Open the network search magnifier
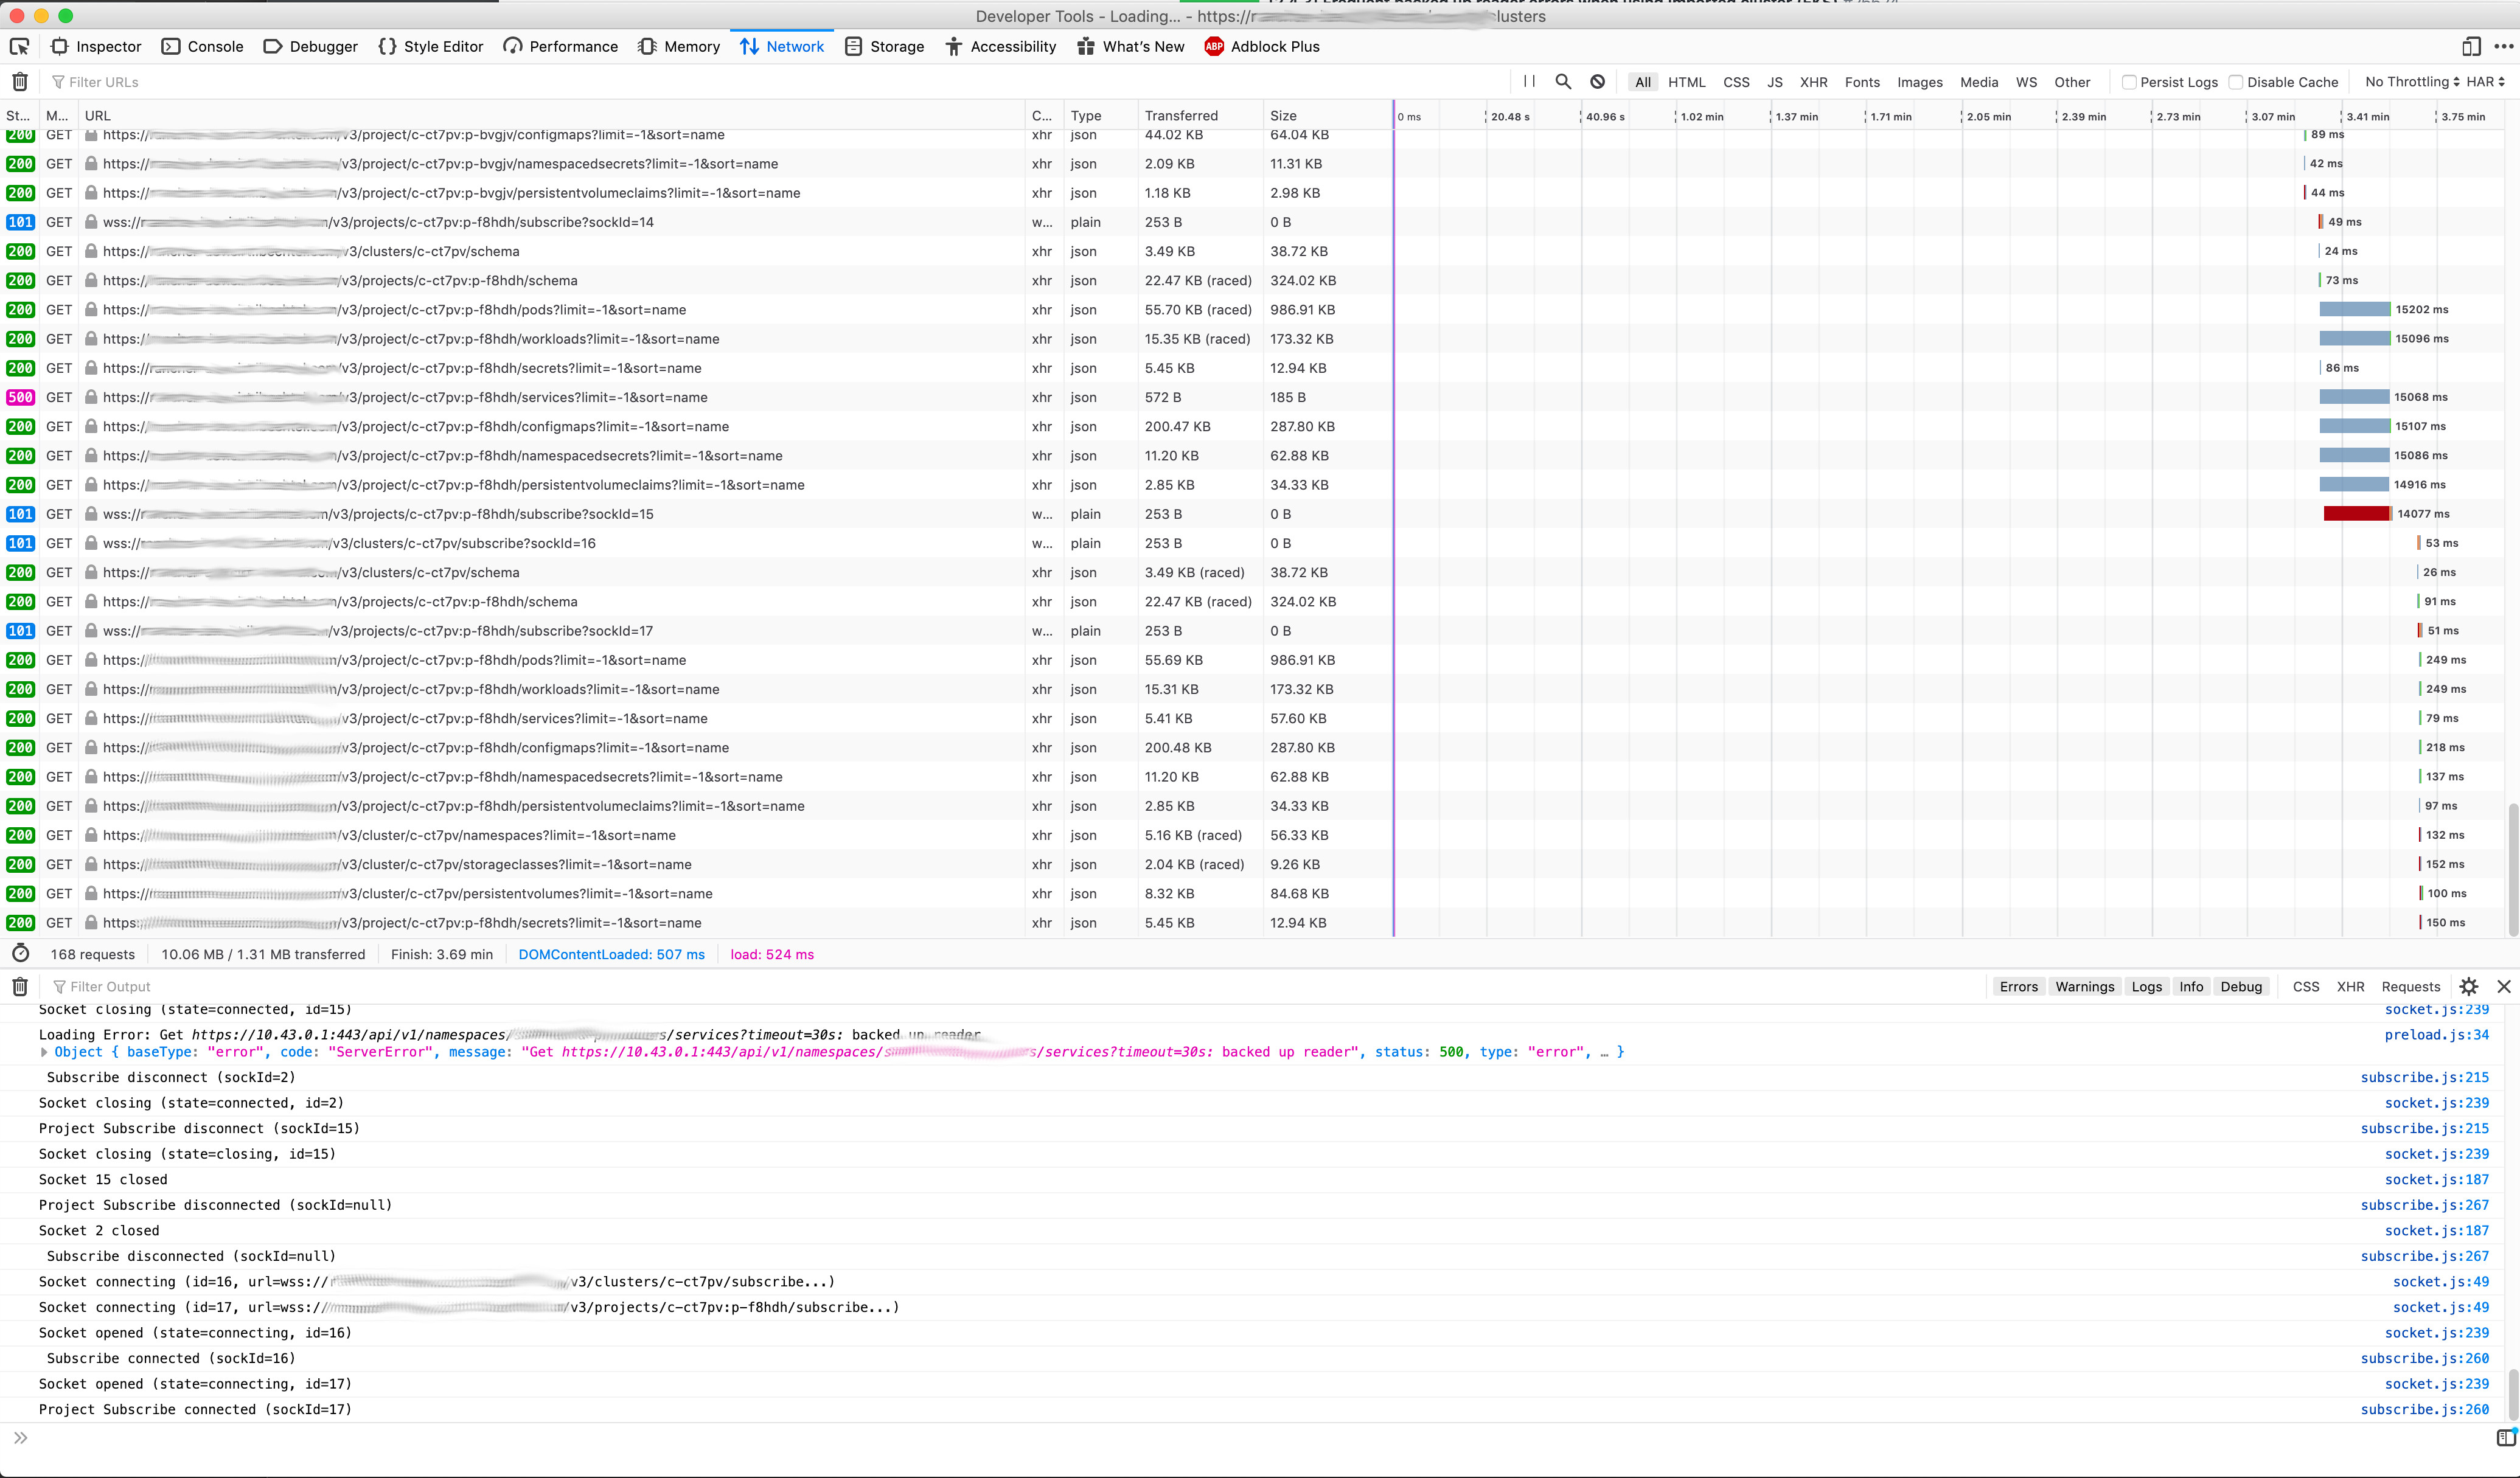 click(1563, 82)
